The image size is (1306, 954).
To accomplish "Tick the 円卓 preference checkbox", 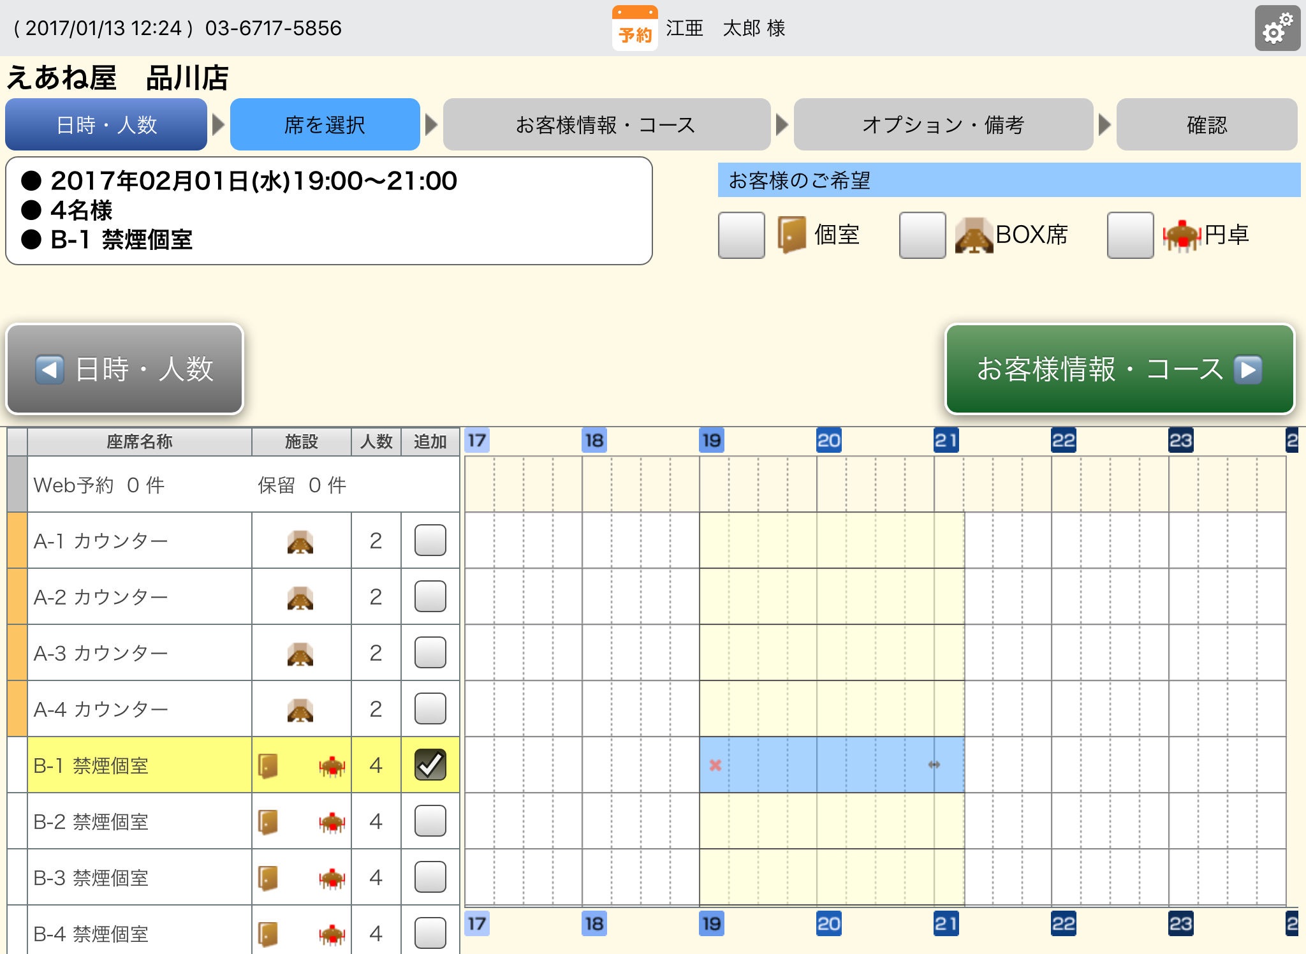I will (1130, 235).
